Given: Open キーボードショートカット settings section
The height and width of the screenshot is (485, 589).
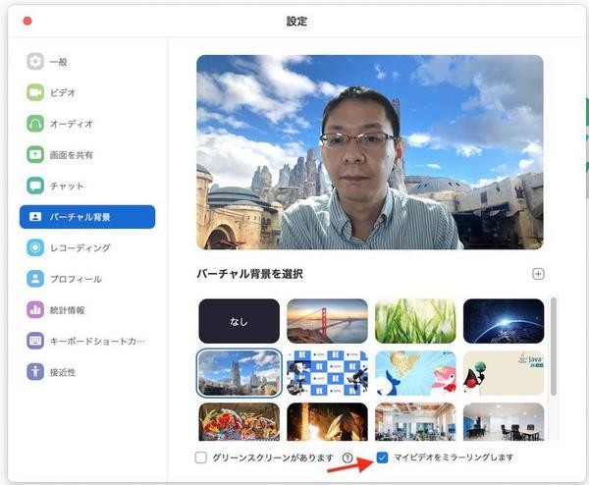Looking at the screenshot, I should (97, 341).
